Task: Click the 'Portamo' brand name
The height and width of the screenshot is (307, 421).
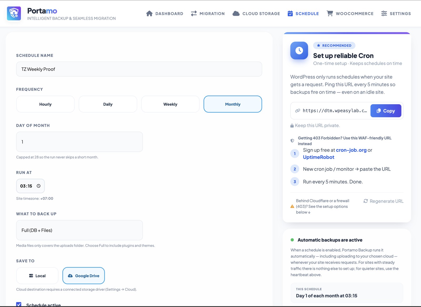Action: pos(42,11)
